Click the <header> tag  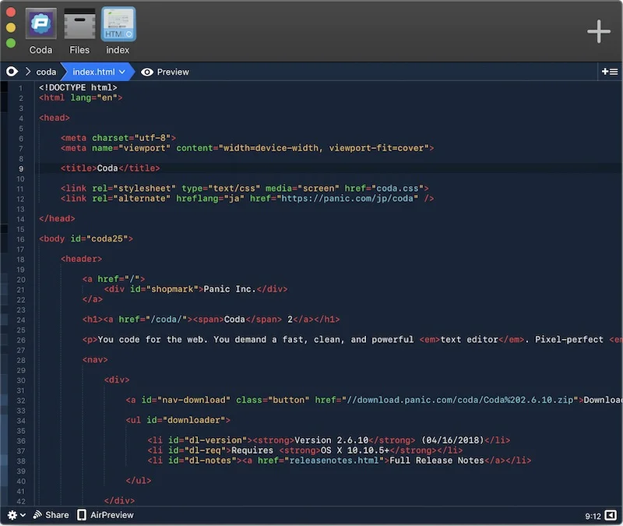(x=81, y=259)
